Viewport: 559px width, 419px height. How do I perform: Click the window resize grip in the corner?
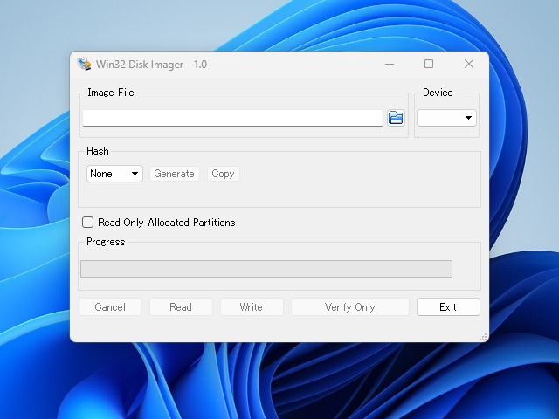point(483,337)
